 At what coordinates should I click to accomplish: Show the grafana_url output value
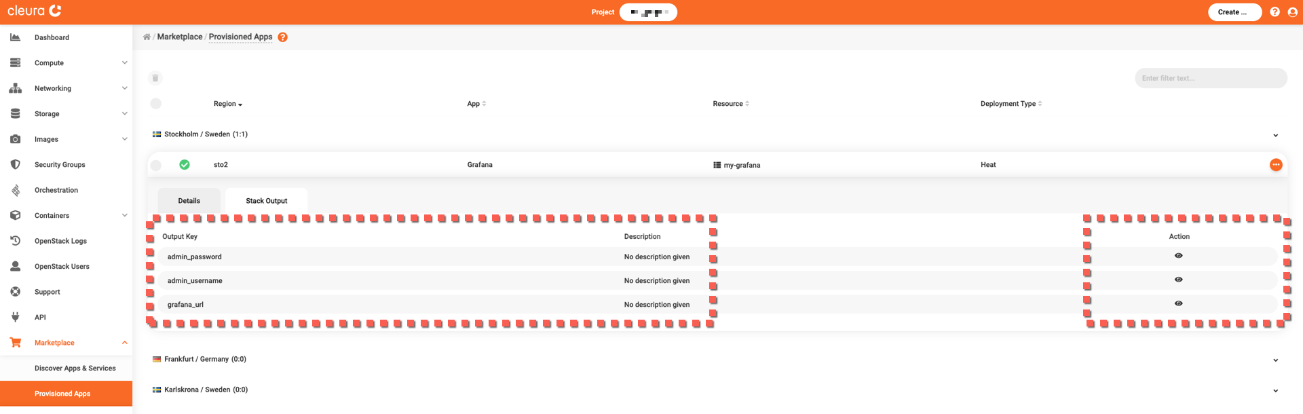[1178, 303]
